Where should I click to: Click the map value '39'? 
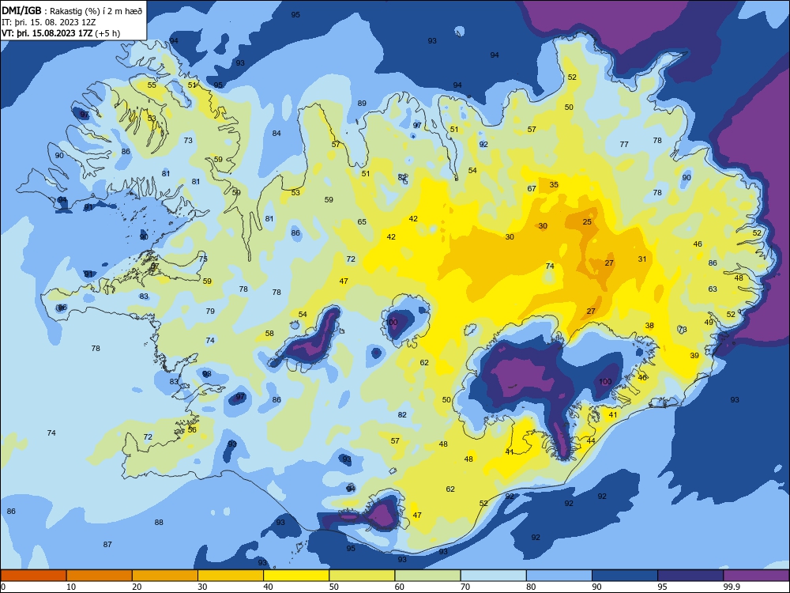pos(694,356)
